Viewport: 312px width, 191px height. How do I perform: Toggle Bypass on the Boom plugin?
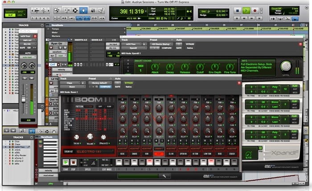tap(129, 83)
